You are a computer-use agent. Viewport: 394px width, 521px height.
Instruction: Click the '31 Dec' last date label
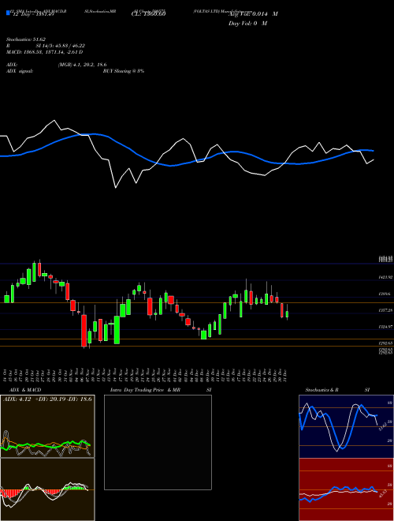click(x=285, y=375)
